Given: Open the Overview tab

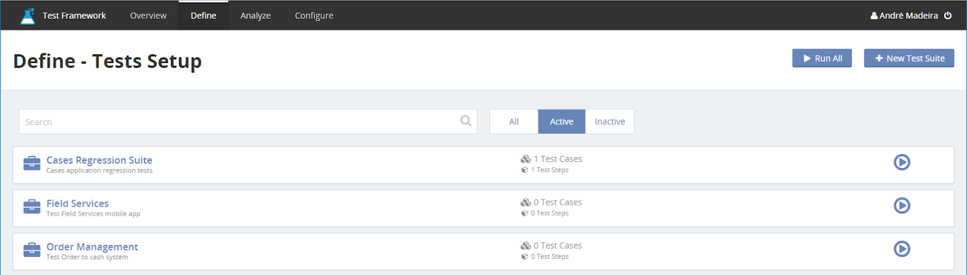Looking at the screenshot, I should pos(148,16).
